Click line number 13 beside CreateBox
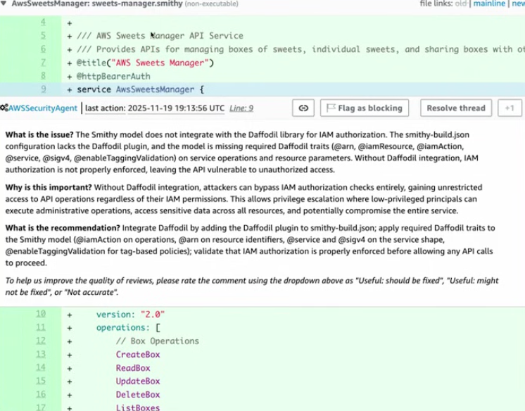 coord(40,355)
